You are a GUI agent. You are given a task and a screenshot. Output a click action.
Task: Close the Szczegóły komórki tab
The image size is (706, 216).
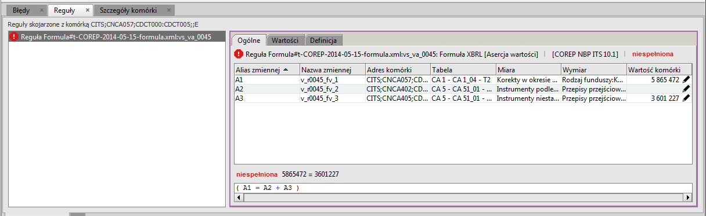tap(169, 10)
